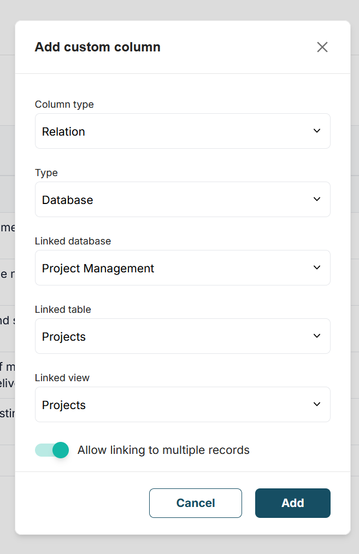Screen dimensions: 359x554
Task: Click the chevron in Column type field
Action: pyautogui.click(x=317, y=131)
